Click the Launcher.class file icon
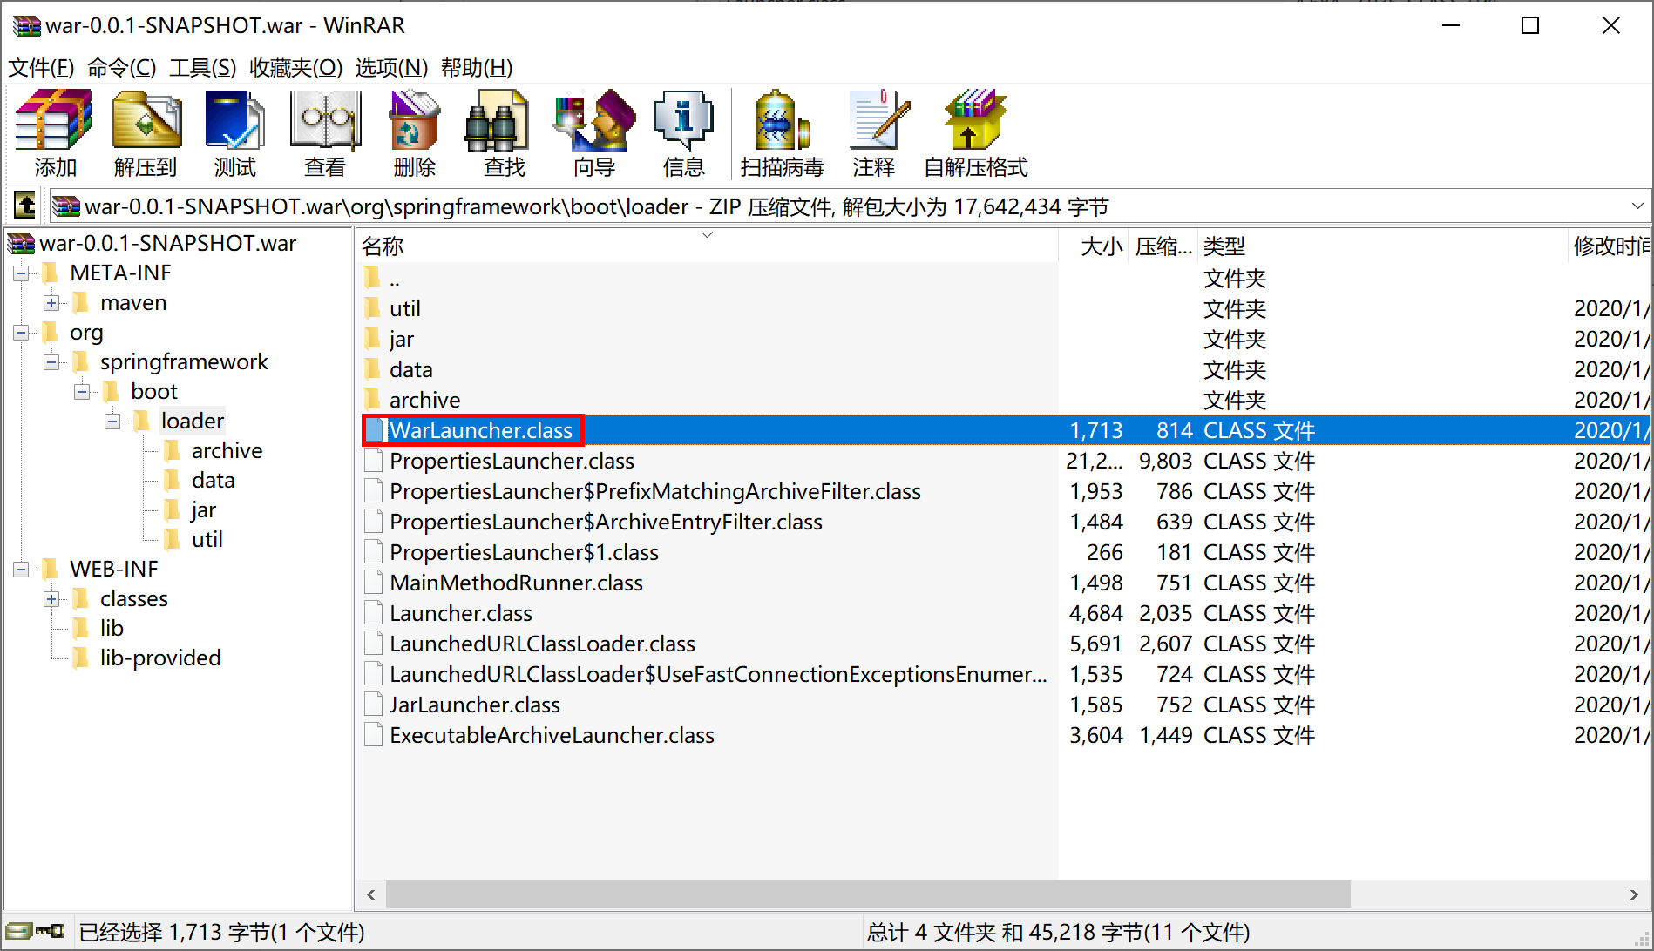The image size is (1654, 951). pos(374,613)
